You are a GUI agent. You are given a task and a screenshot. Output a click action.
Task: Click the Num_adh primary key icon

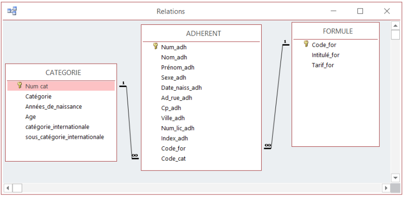(155, 46)
